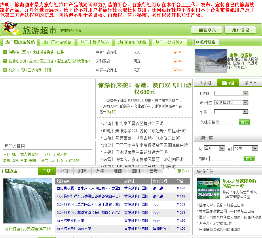
Task: Submit the flight booking 提交 button
Action: click(249, 158)
